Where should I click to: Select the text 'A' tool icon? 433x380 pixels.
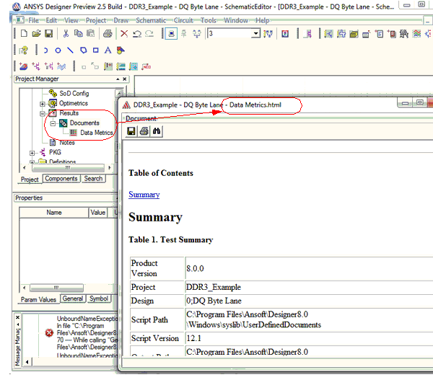click(108, 50)
